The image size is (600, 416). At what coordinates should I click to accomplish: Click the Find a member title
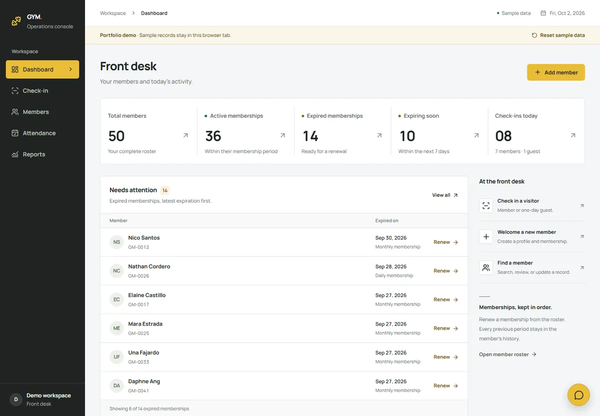[x=515, y=263]
